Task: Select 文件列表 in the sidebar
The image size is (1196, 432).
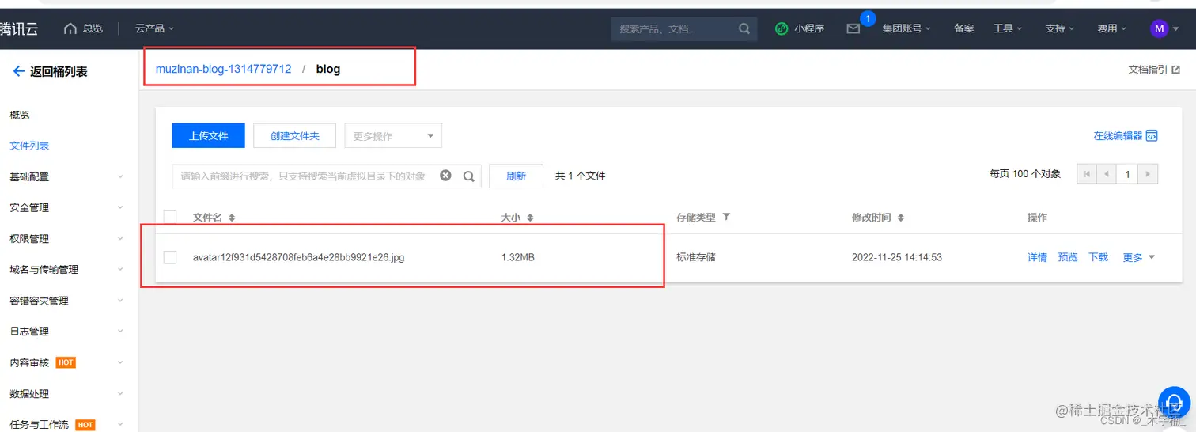Action: pos(29,146)
